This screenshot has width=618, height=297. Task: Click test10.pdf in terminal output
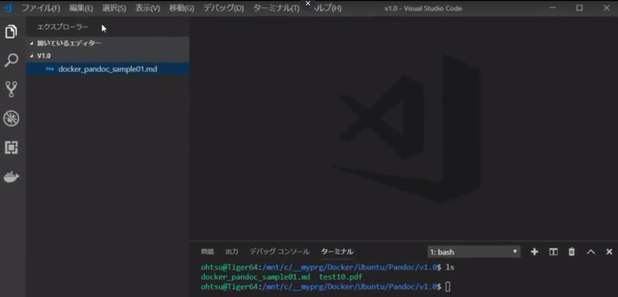tap(340, 277)
